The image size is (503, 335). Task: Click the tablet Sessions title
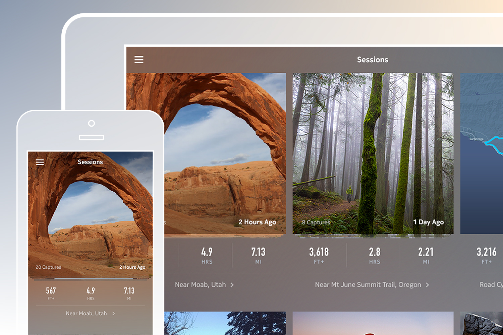[373, 60]
